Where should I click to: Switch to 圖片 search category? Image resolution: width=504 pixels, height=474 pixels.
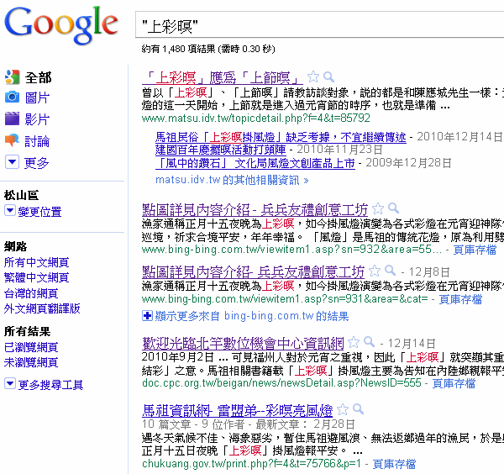[x=37, y=97]
